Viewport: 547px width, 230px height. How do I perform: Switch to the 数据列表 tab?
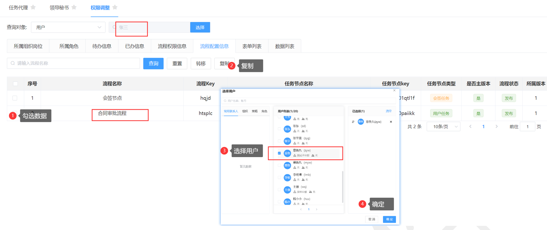coord(285,46)
